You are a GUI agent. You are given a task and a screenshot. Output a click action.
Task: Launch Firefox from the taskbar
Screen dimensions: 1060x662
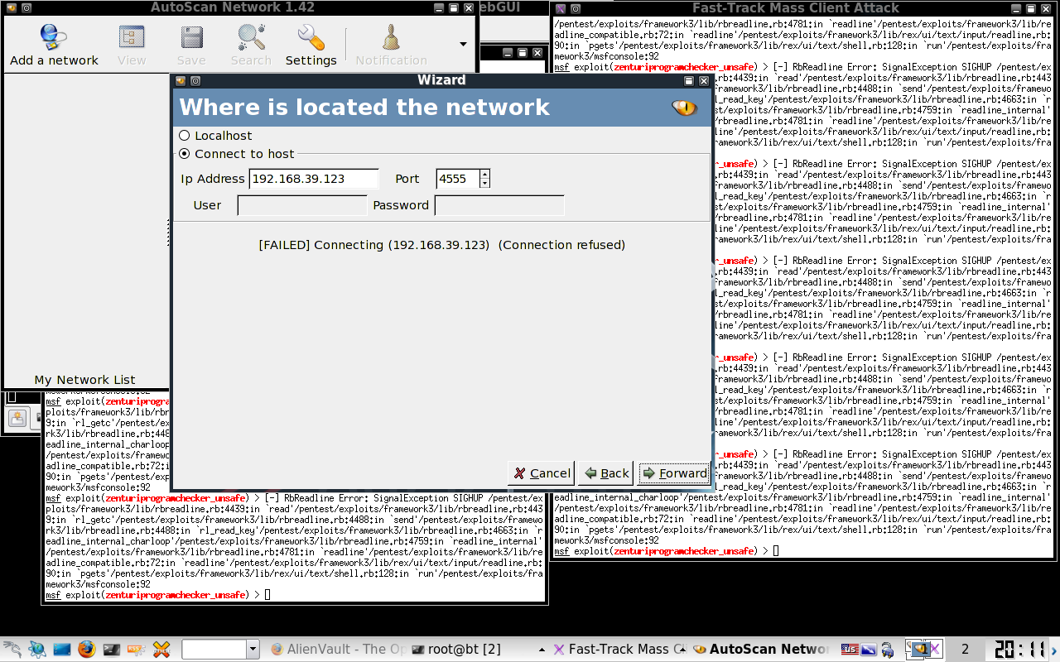pyautogui.click(x=87, y=650)
